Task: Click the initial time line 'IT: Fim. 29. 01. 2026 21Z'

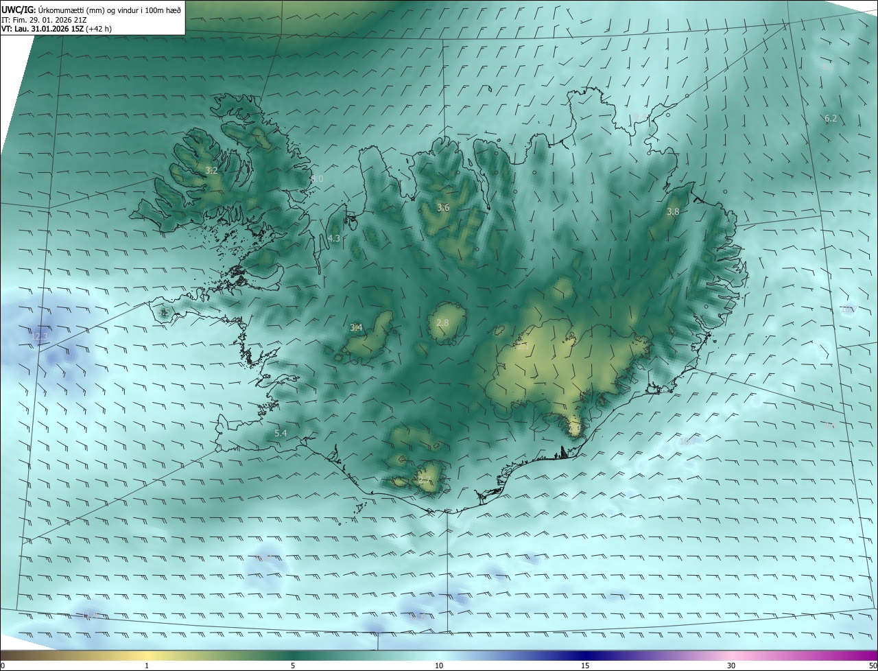Action: [44, 19]
